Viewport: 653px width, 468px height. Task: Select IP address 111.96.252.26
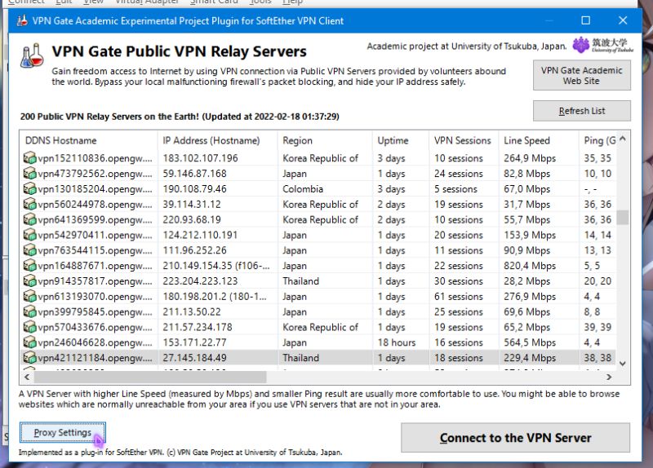point(194,250)
